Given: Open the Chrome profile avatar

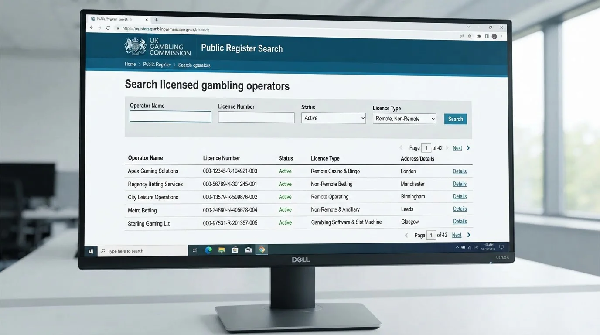Looking at the screenshot, I should [x=494, y=37].
